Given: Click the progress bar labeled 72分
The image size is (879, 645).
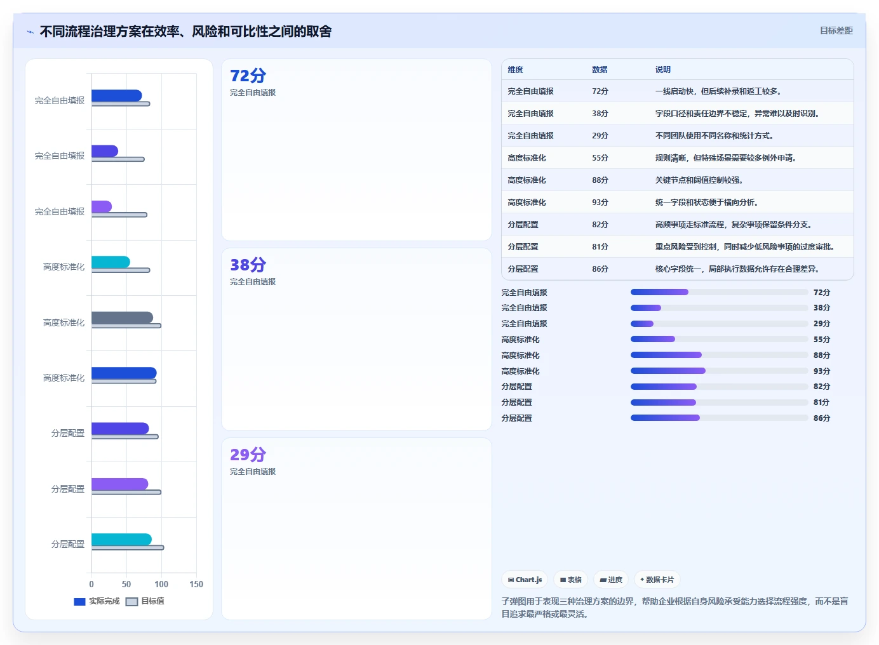Looking at the screenshot, I should point(719,292).
